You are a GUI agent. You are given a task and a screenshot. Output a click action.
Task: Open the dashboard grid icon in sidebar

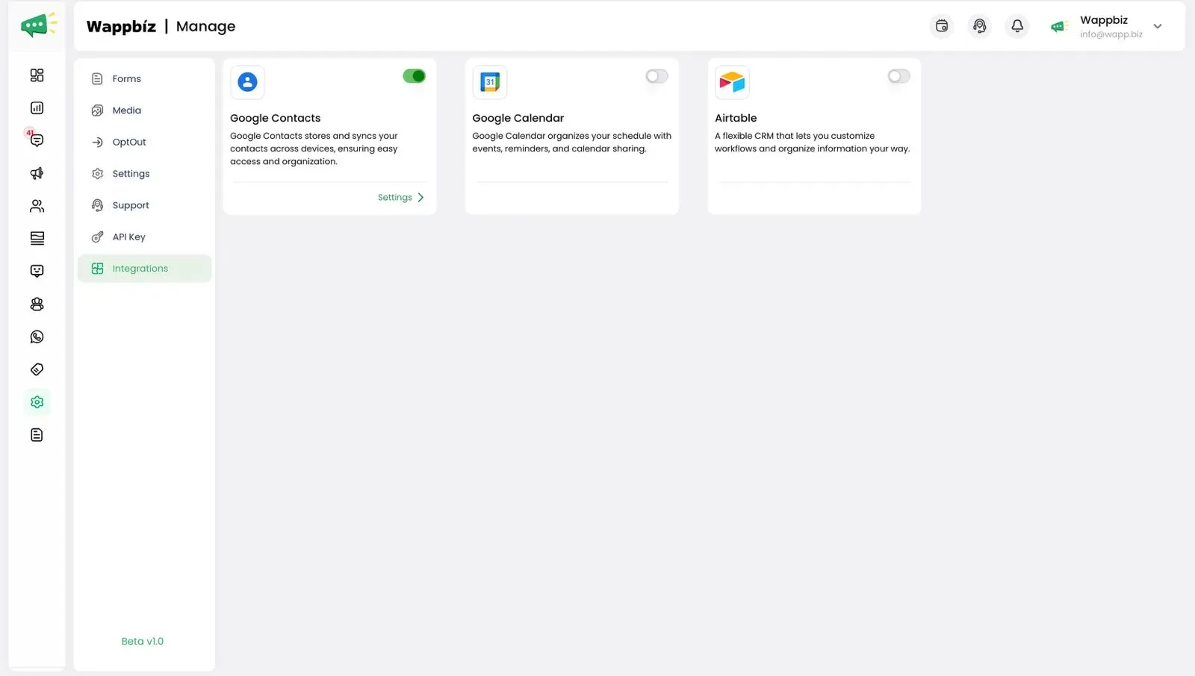pos(37,75)
